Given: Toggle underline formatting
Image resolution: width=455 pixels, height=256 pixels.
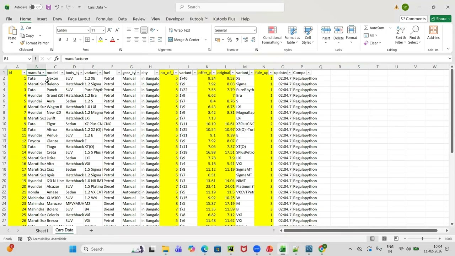Looking at the screenshot, I should 74,39.
